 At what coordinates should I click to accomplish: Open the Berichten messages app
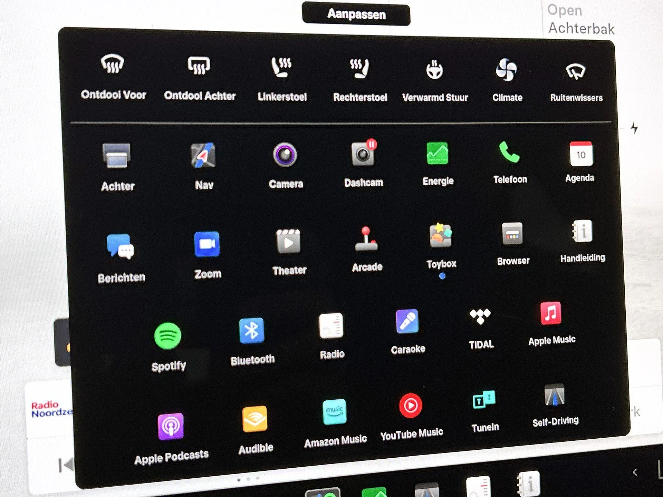pos(120,246)
